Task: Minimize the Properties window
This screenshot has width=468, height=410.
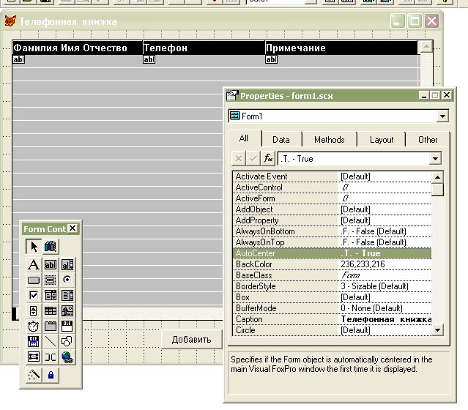Action: [x=424, y=95]
